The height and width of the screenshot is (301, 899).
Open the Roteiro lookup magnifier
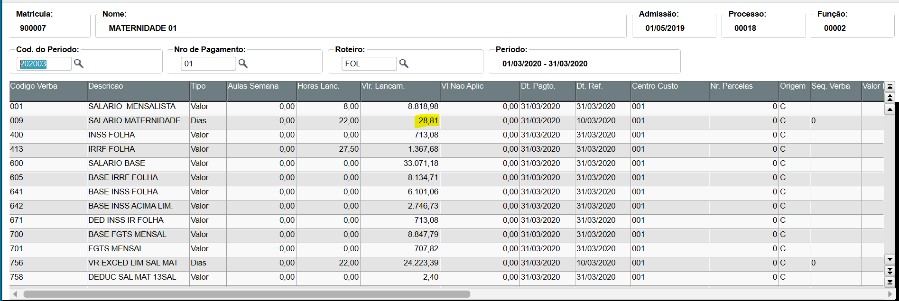[x=404, y=64]
